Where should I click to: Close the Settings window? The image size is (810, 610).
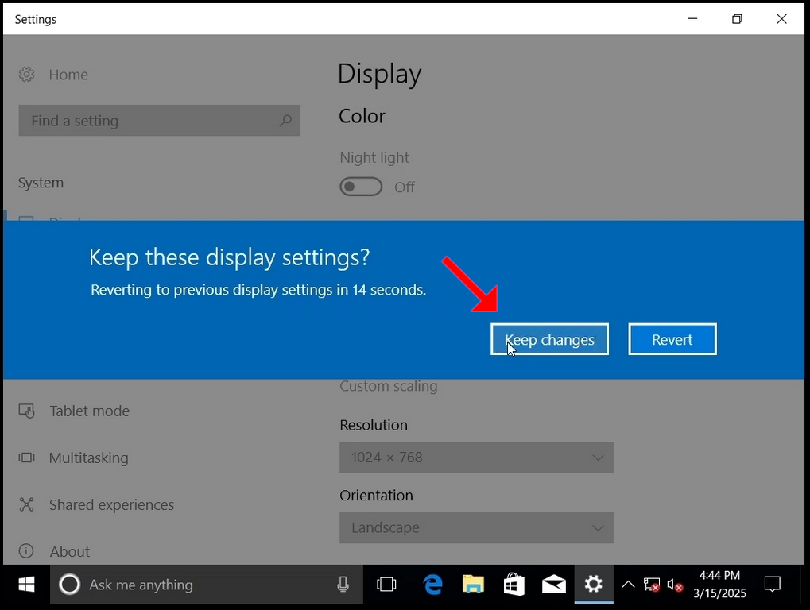[x=781, y=19]
